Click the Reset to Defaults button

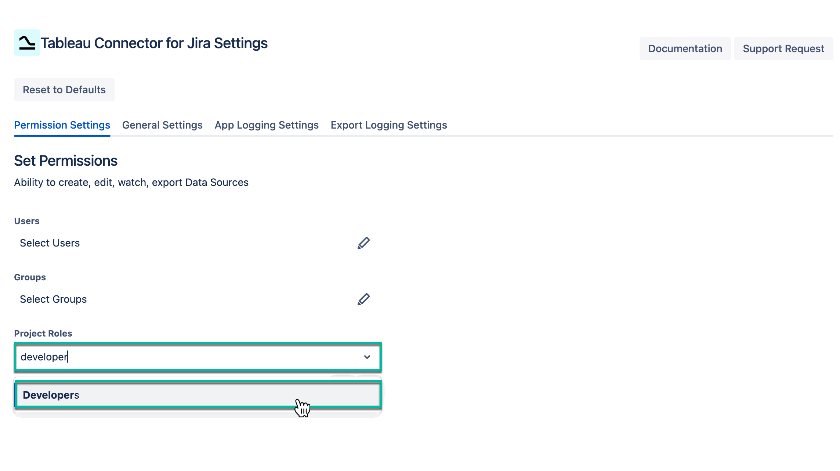[x=64, y=89]
